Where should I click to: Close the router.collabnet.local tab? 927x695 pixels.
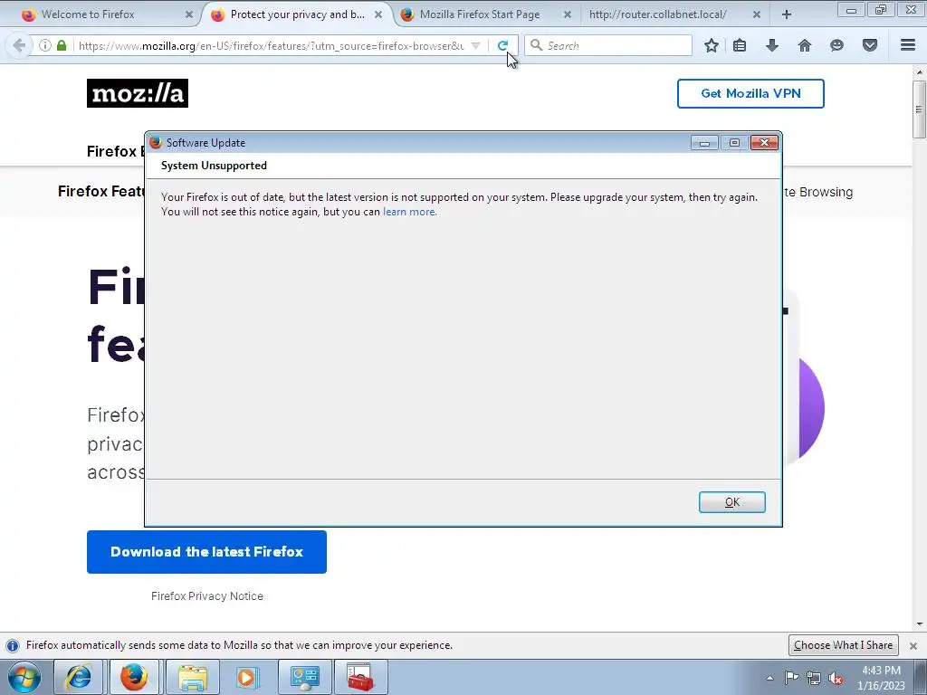756,14
